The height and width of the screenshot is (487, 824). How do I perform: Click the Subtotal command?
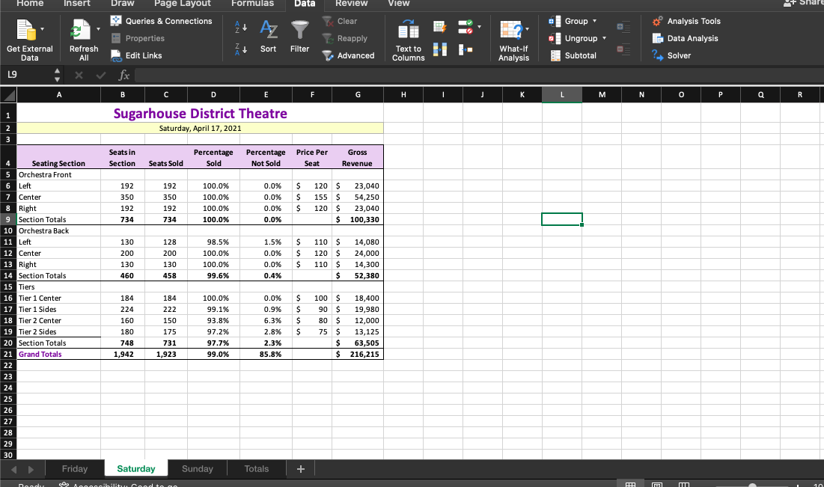[x=573, y=55]
